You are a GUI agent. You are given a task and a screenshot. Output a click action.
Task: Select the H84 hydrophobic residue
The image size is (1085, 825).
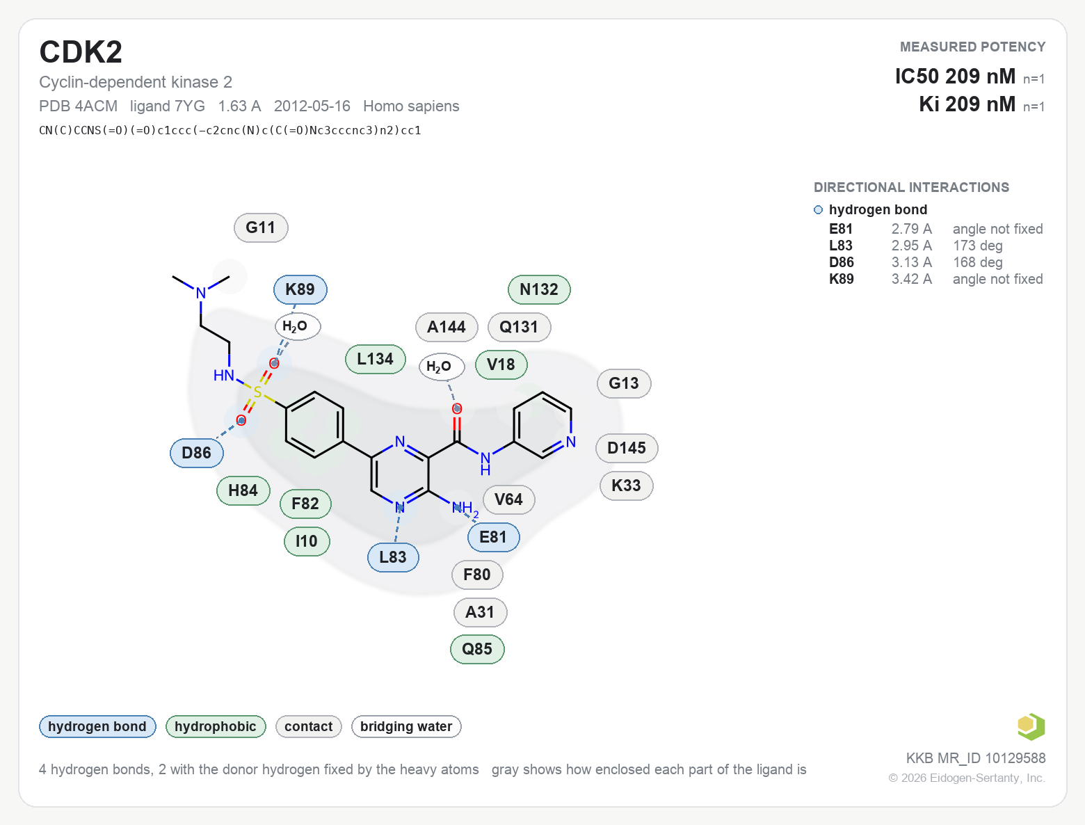click(x=243, y=490)
